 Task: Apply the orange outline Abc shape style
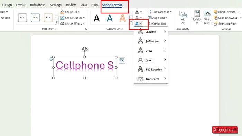tap(48, 18)
